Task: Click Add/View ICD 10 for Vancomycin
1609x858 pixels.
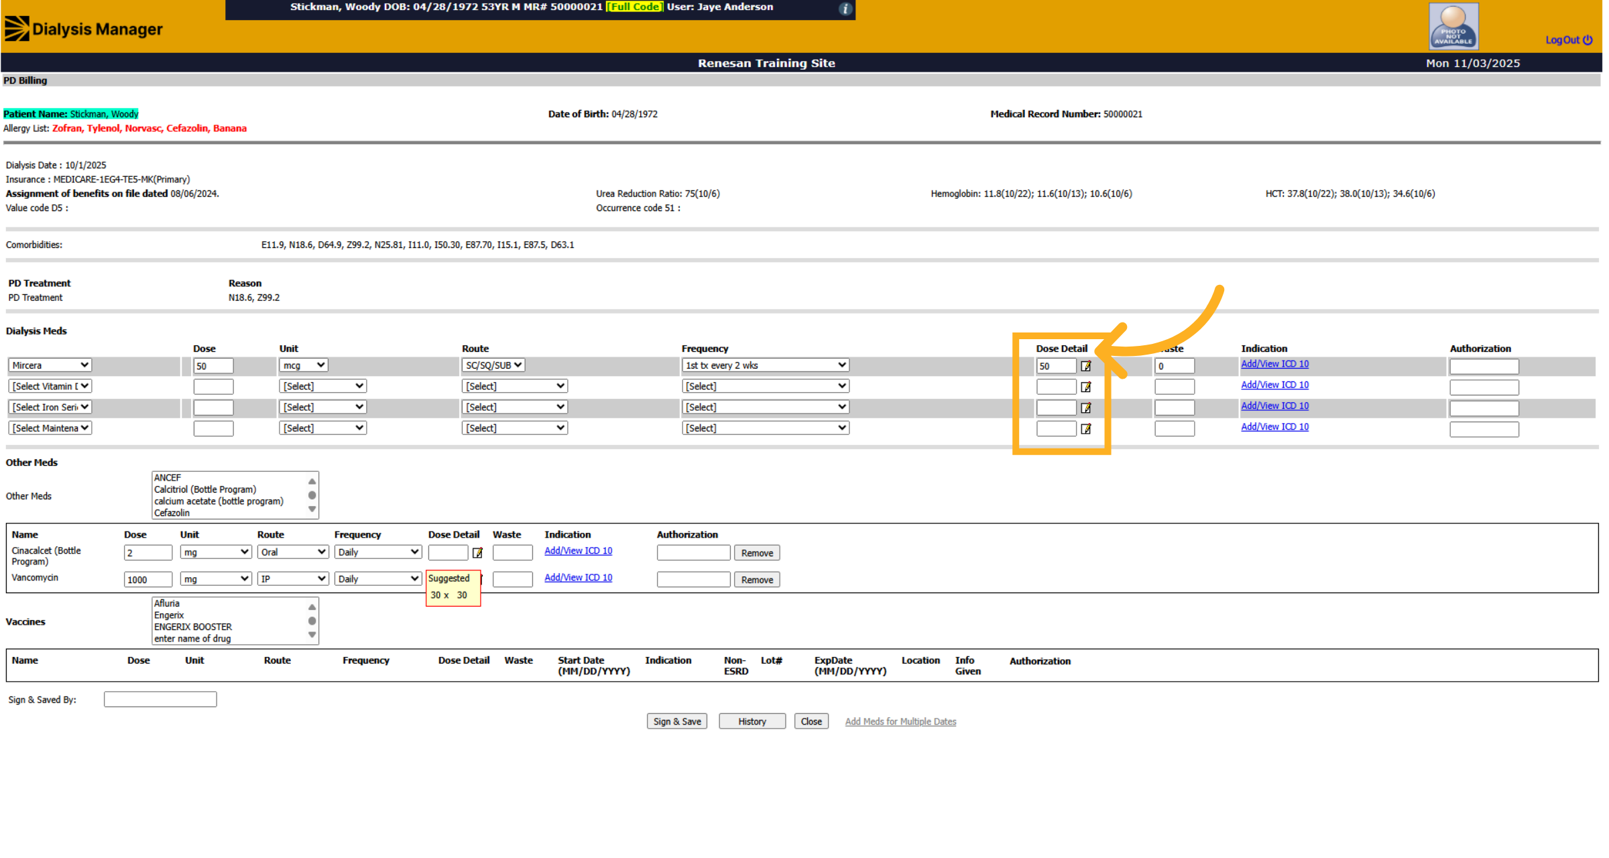Action: [578, 578]
